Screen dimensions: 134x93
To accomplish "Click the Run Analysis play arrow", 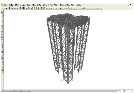I will (x=26, y=8).
